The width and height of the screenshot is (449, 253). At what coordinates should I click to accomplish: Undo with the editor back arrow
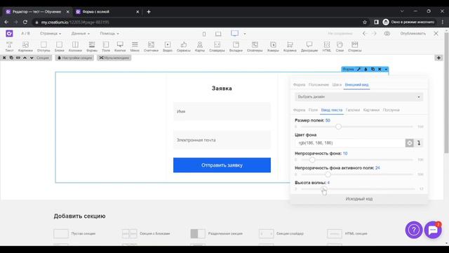point(365,34)
